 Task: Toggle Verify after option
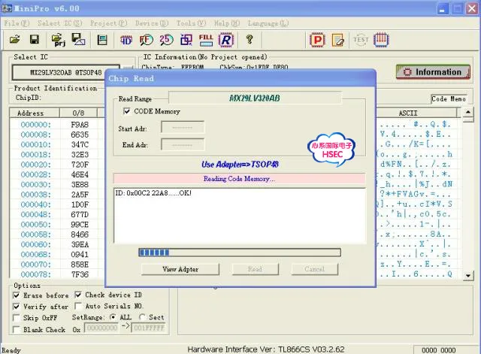17,307
